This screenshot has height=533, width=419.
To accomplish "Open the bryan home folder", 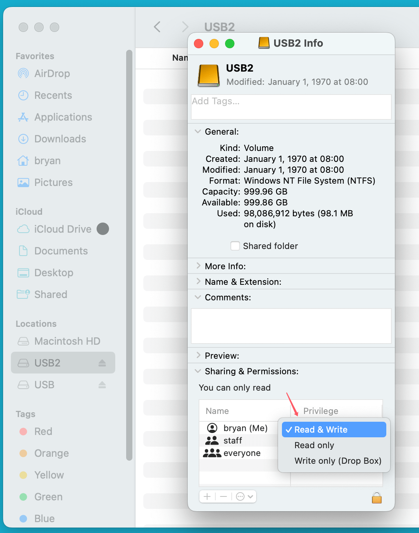I will 48,161.
